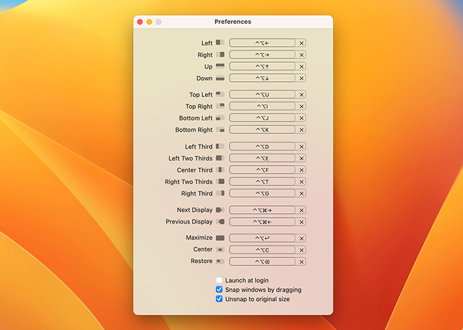Clear the Top Right shortcut
Screen dimensions: 463x330
coord(301,106)
